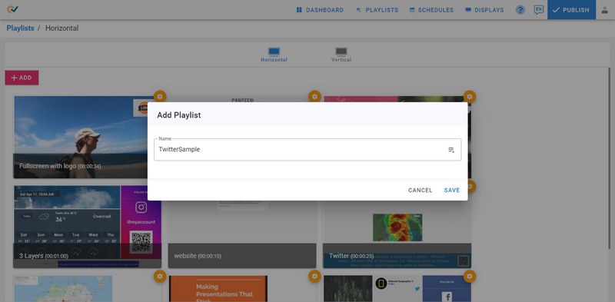Screen dimensions: 615x302
Task: Open settings gear of Fullscreen with logo playlist
Action: pos(160,97)
